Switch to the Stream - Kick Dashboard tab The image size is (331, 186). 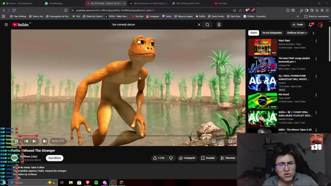click(21, 3)
